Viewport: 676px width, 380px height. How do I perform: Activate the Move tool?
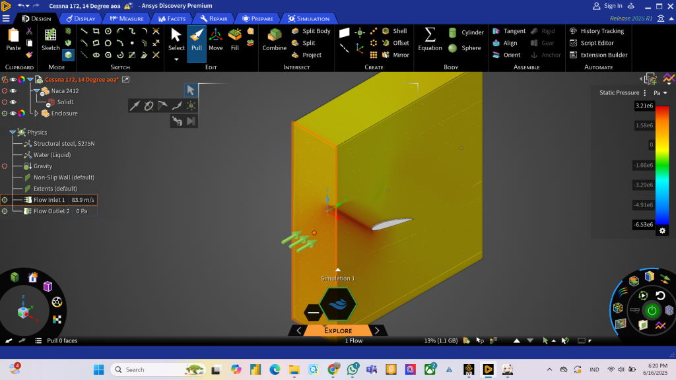click(x=215, y=40)
